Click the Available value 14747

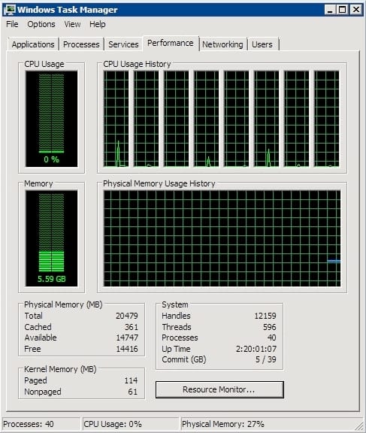[127, 338]
